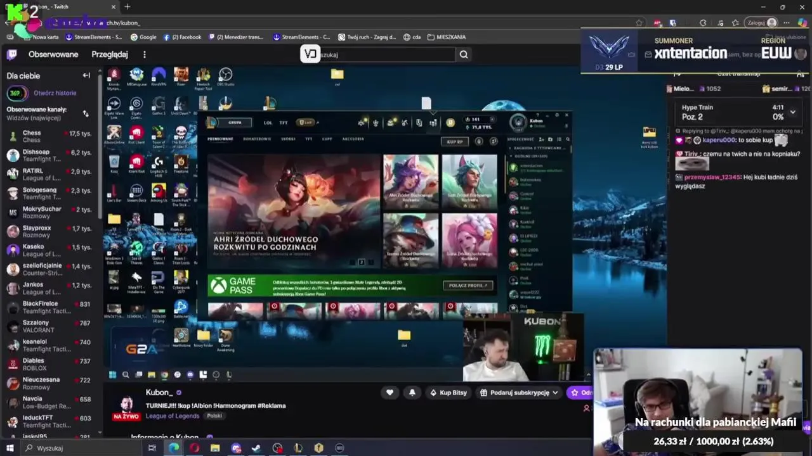Viewport: 812px width, 456px height.
Task: Open Edge browser on Windows taskbar
Action: 174,448
